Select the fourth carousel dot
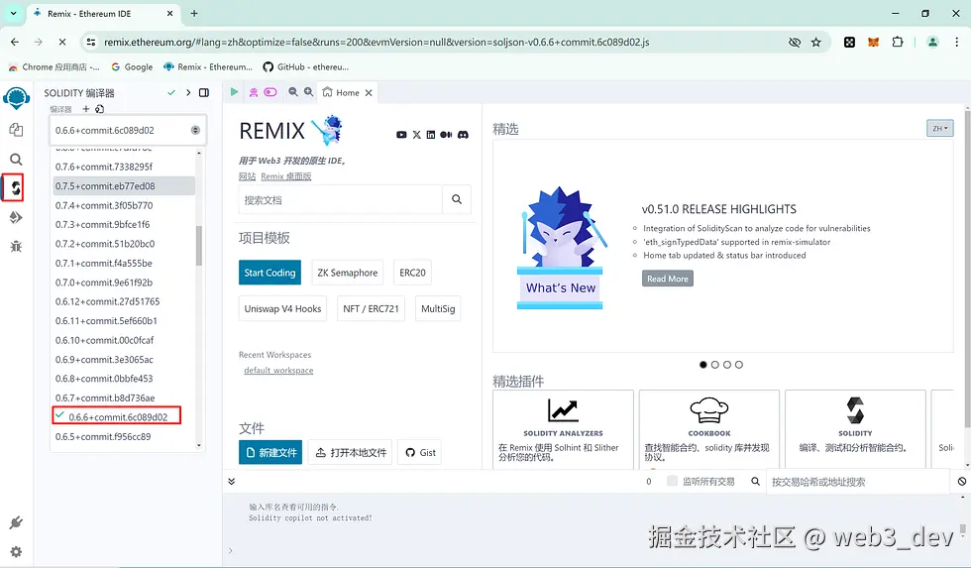971x568 pixels. point(739,365)
